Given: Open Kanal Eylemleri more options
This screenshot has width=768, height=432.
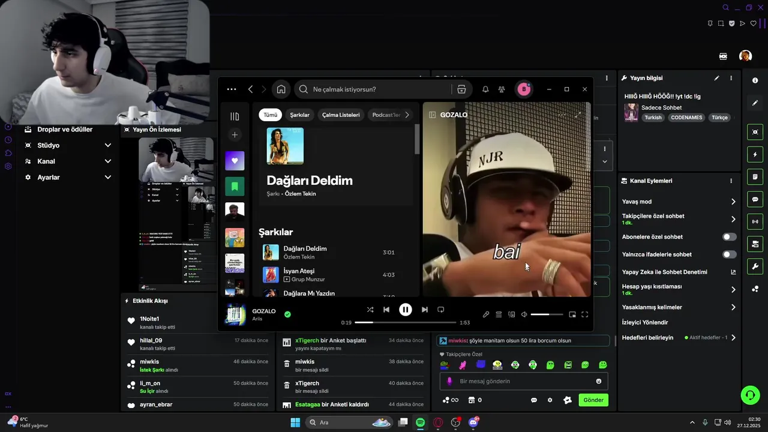Looking at the screenshot, I should click(731, 181).
